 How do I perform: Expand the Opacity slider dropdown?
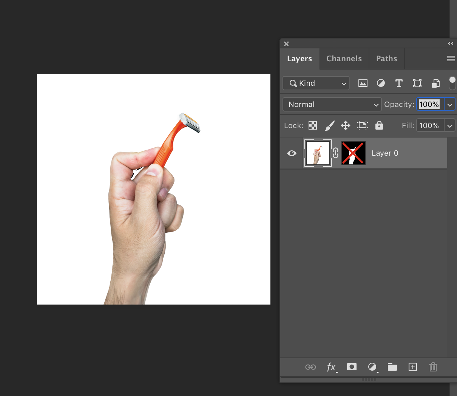[x=450, y=104]
